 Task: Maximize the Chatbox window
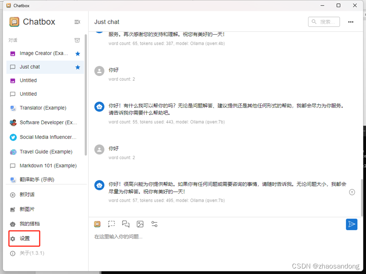(x=338, y=5)
